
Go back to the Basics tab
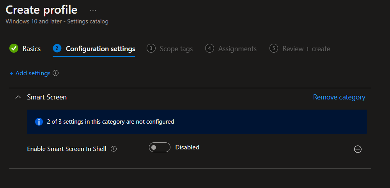32,49
